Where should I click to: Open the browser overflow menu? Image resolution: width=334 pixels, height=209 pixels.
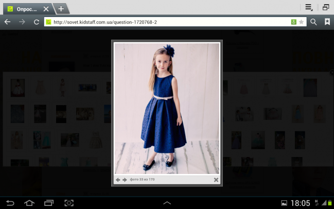click(309, 7)
